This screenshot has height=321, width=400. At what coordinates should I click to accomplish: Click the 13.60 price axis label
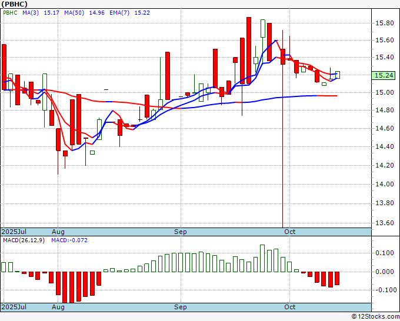coord(385,223)
